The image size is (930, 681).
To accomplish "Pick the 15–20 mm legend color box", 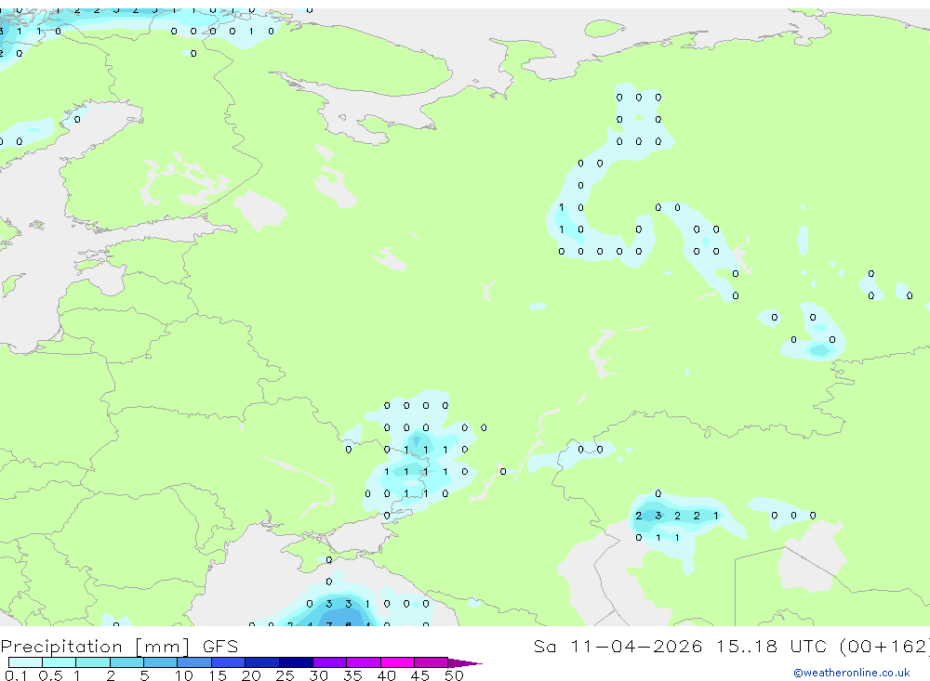I will coord(229,662).
